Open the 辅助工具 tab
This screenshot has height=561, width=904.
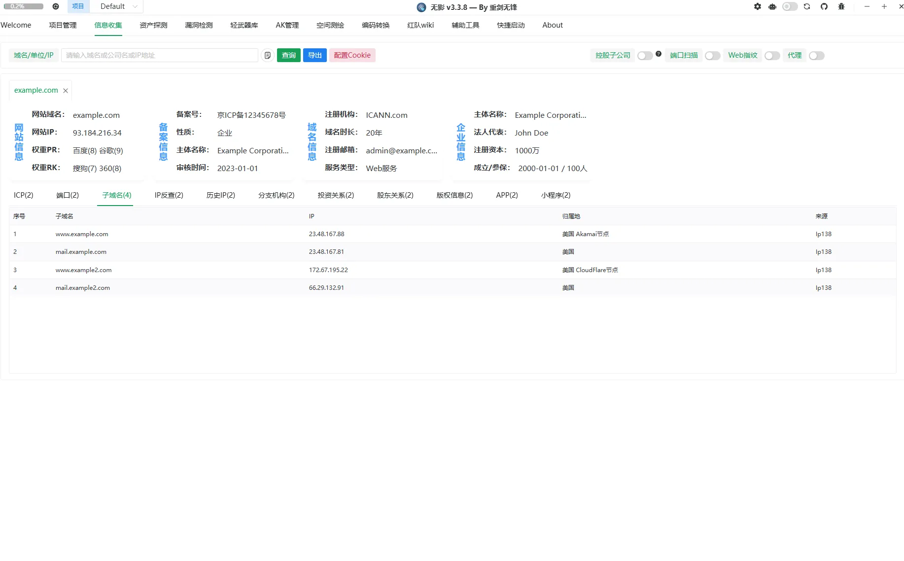[465, 25]
